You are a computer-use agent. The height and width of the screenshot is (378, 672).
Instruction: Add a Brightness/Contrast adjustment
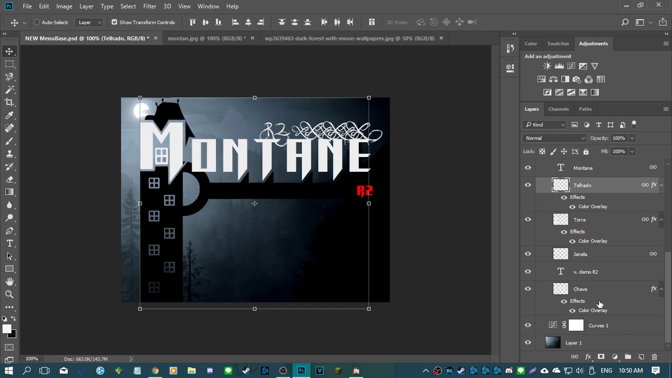[x=547, y=66]
